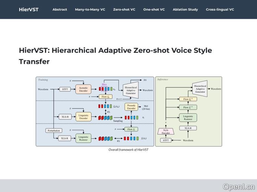
Task: Click the Style Encoder block in Inference diagram
Action: (166, 132)
